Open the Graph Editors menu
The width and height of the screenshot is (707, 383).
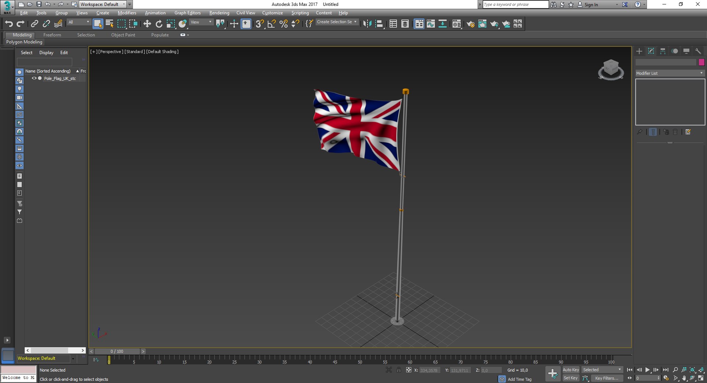187,13
